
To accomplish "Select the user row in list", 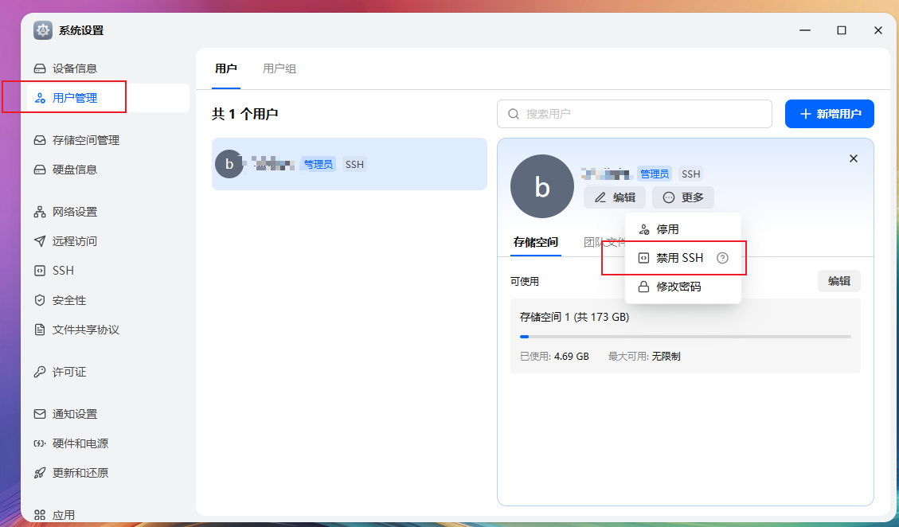I will 349,164.
